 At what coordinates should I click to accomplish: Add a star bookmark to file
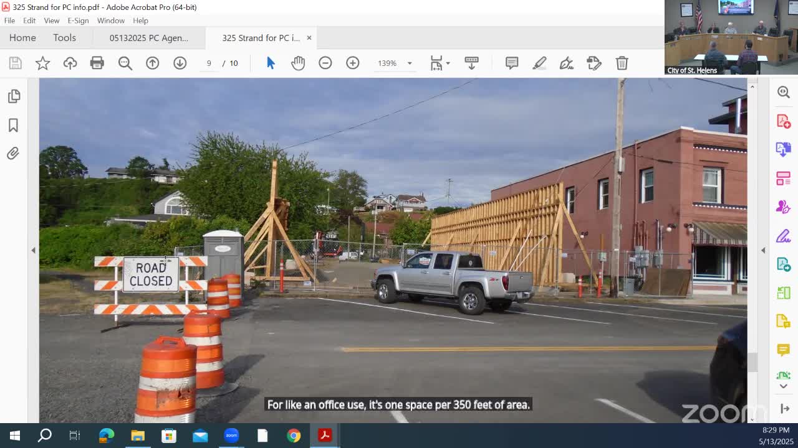(x=42, y=63)
